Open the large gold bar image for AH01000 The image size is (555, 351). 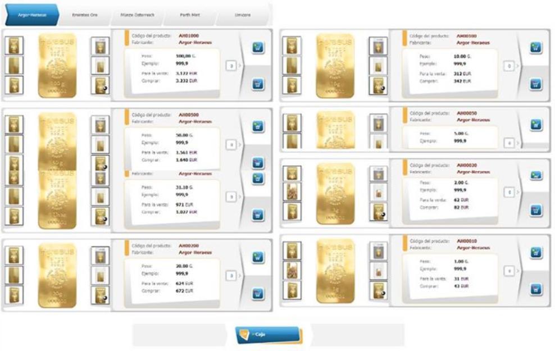[57, 66]
